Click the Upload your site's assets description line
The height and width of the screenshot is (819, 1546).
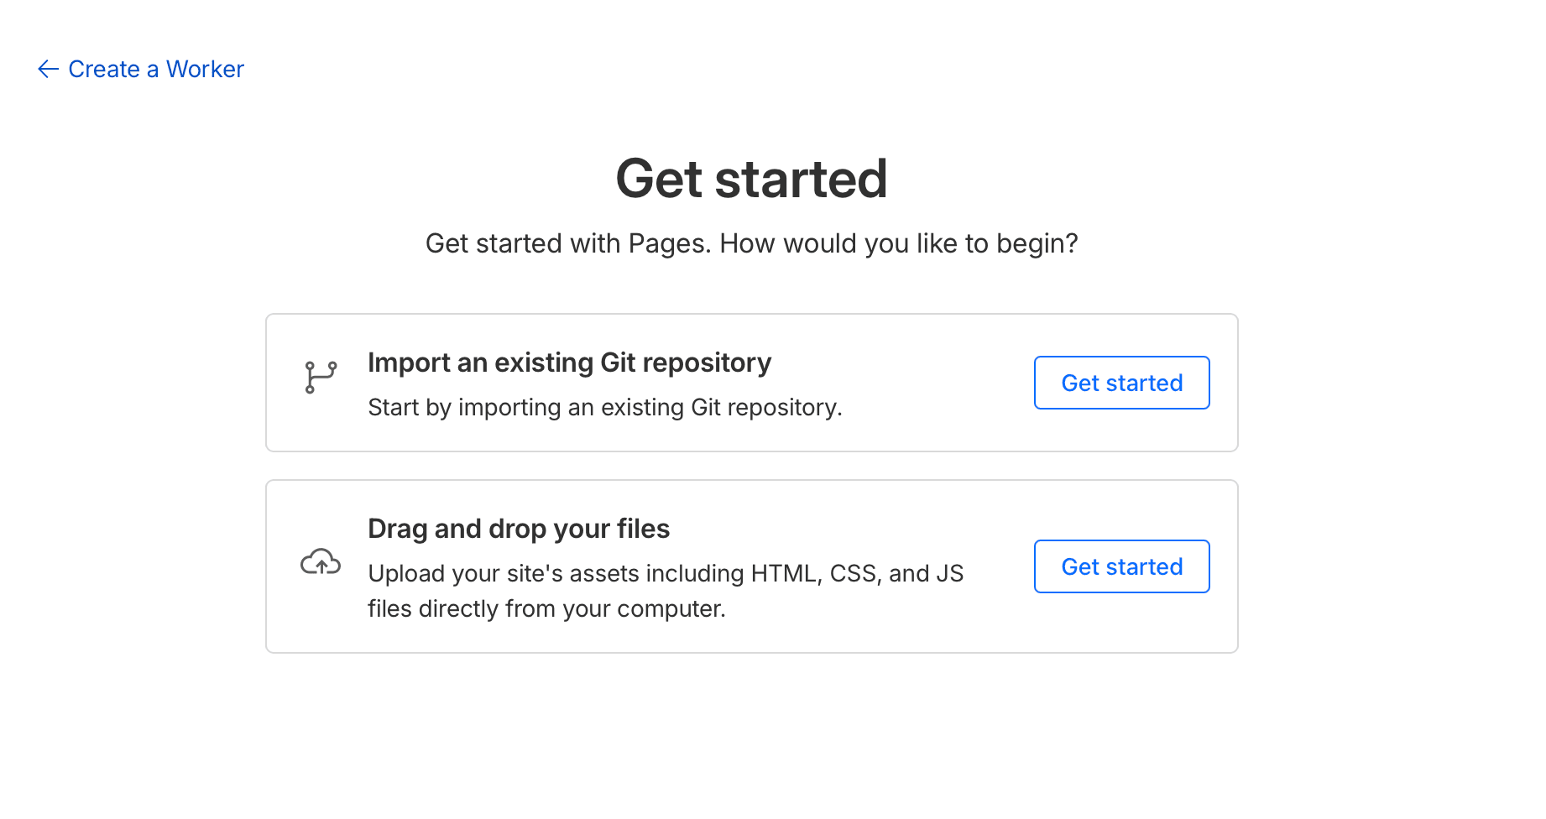tap(666, 573)
